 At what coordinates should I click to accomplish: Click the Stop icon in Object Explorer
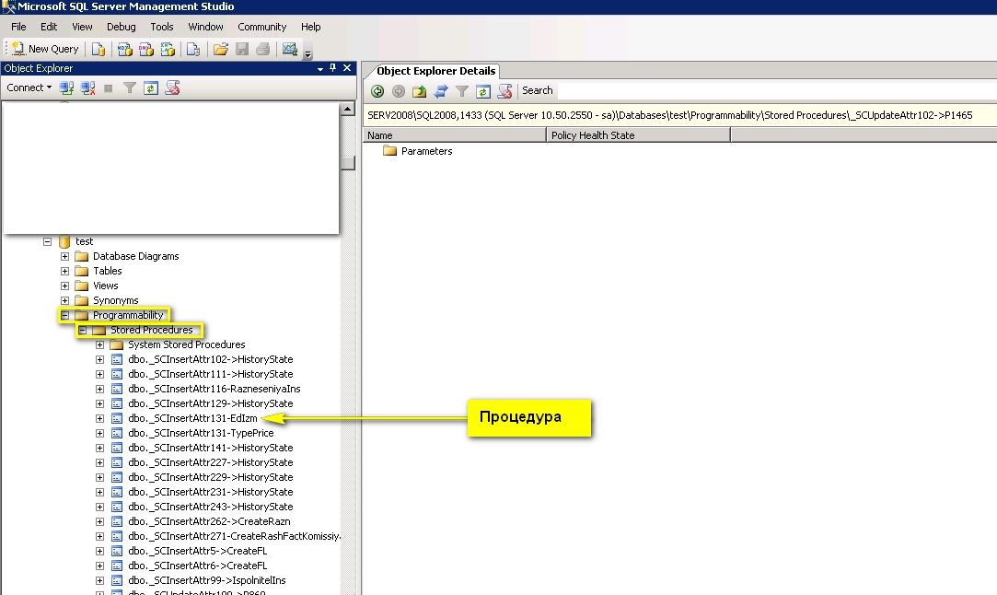109,87
